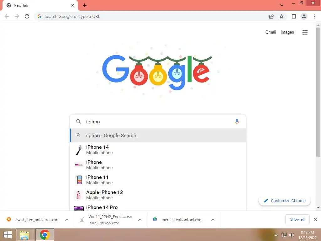
Task: Open the Google apps grid
Action: [x=305, y=32]
